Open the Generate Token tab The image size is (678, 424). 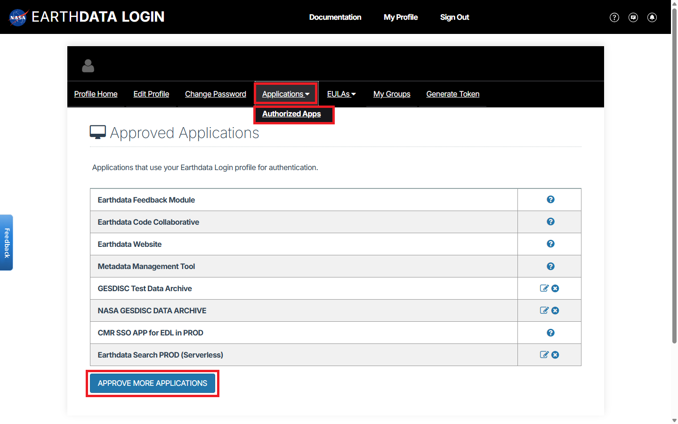(453, 94)
